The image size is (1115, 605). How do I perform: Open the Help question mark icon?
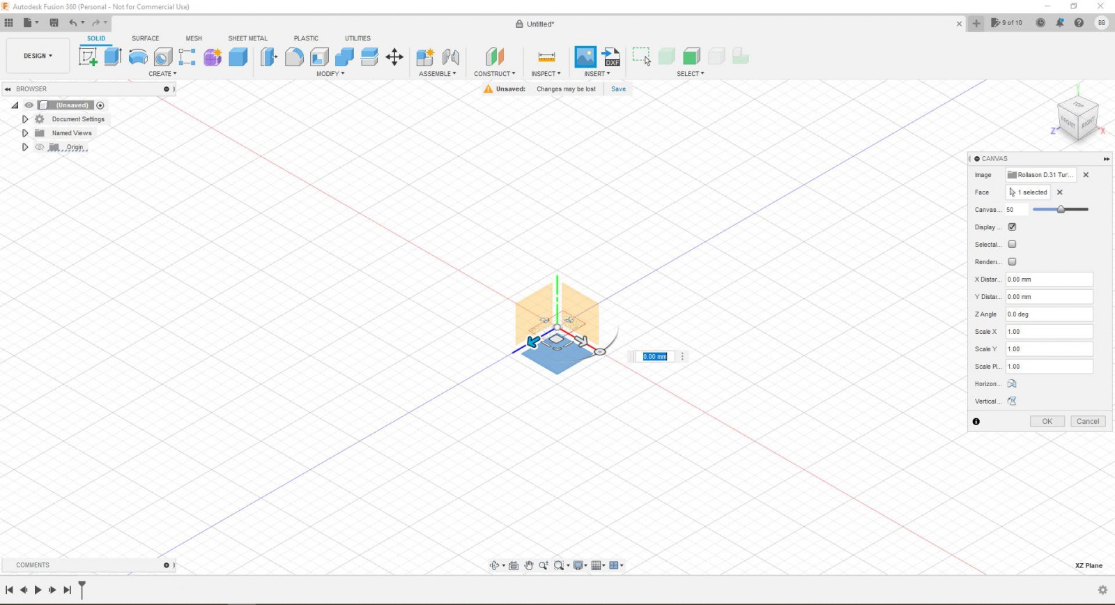[1079, 23]
